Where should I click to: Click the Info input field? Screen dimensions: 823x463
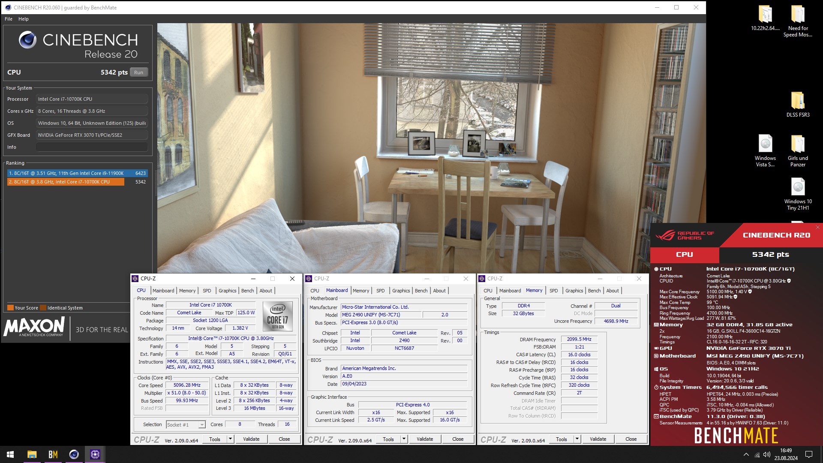tap(92, 147)
